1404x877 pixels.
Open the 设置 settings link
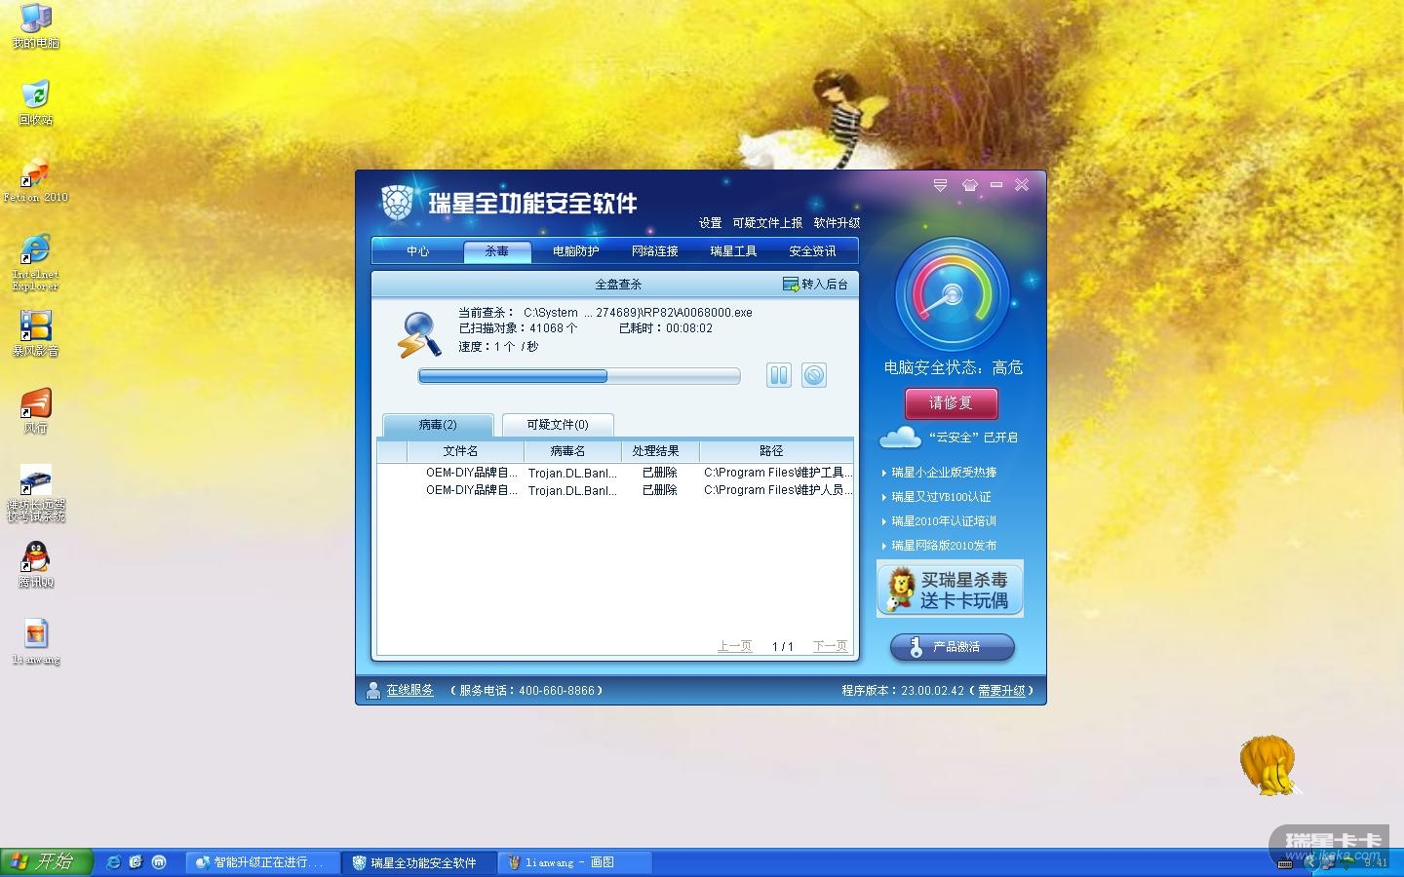[x=710, y=223]
